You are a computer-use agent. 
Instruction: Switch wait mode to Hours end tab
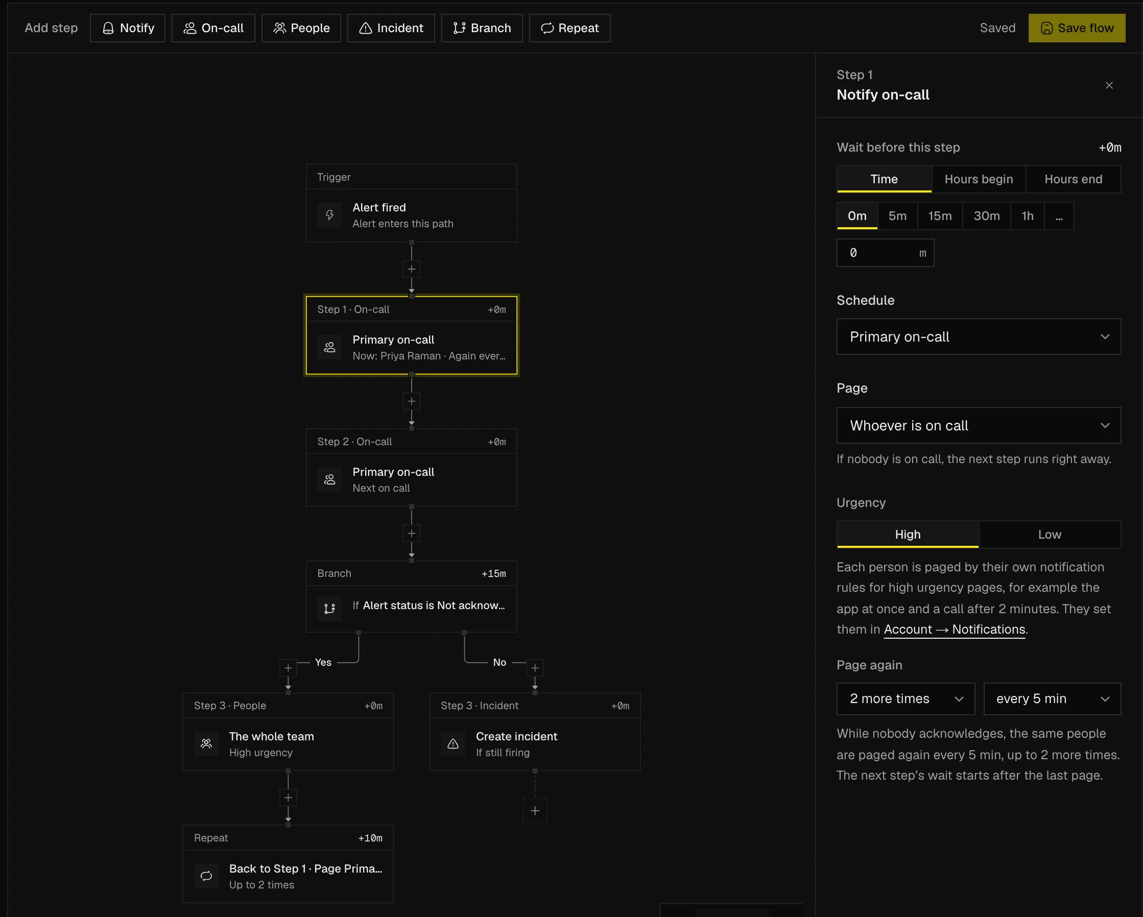(x=1074, y=179)
